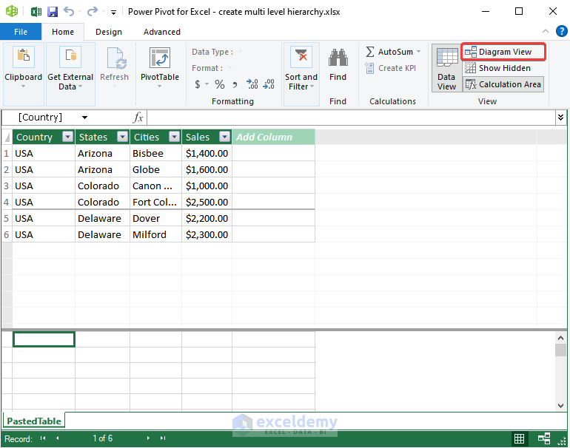Insert a PivotTable from the ribbon

pos(160,67)
